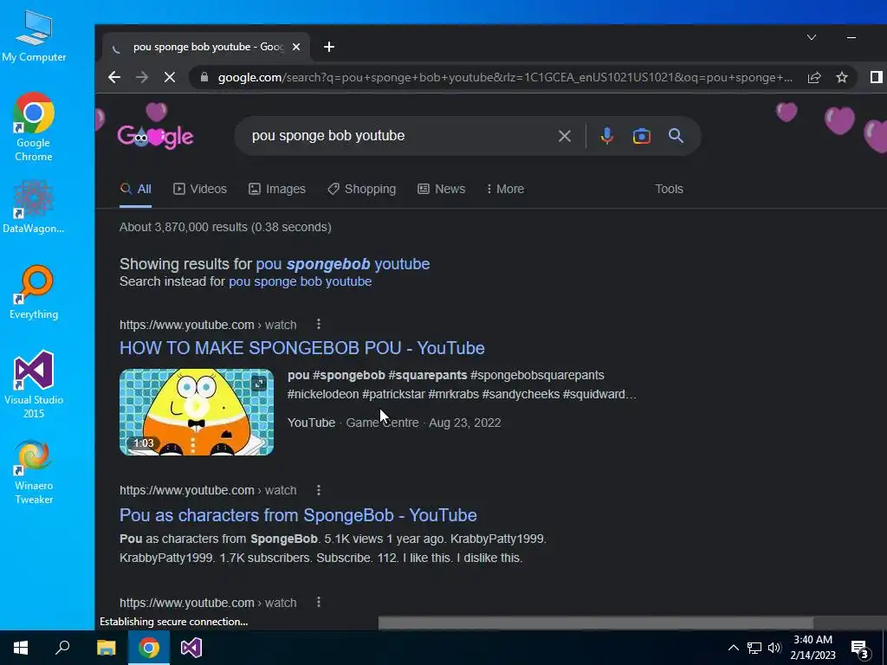
Task: Click the browser forward arrow
Action: pyautogui.click(x=142, y=77)
